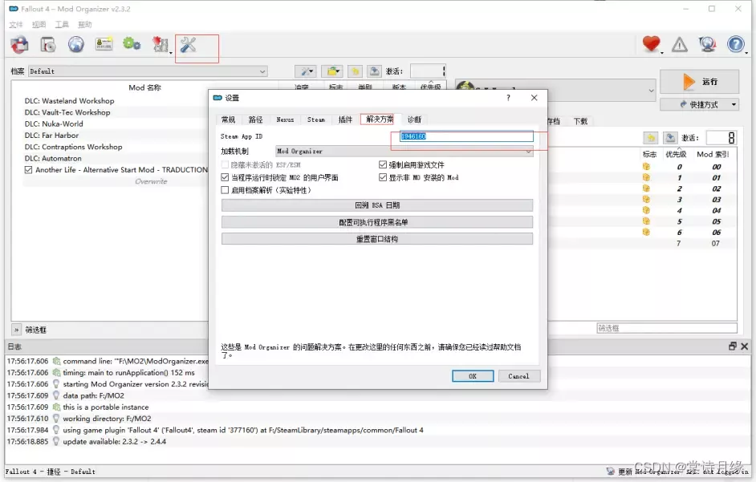
Task: Switch to the 下载 tab in main window
Action: coord(580,121)
